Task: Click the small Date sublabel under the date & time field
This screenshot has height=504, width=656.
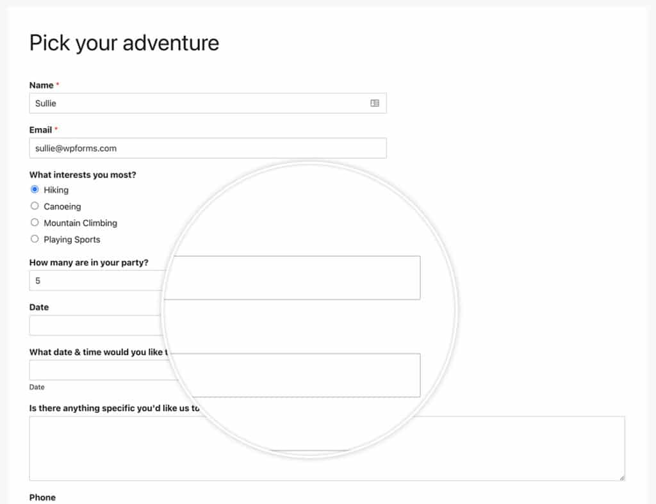Action: point(37,387)
